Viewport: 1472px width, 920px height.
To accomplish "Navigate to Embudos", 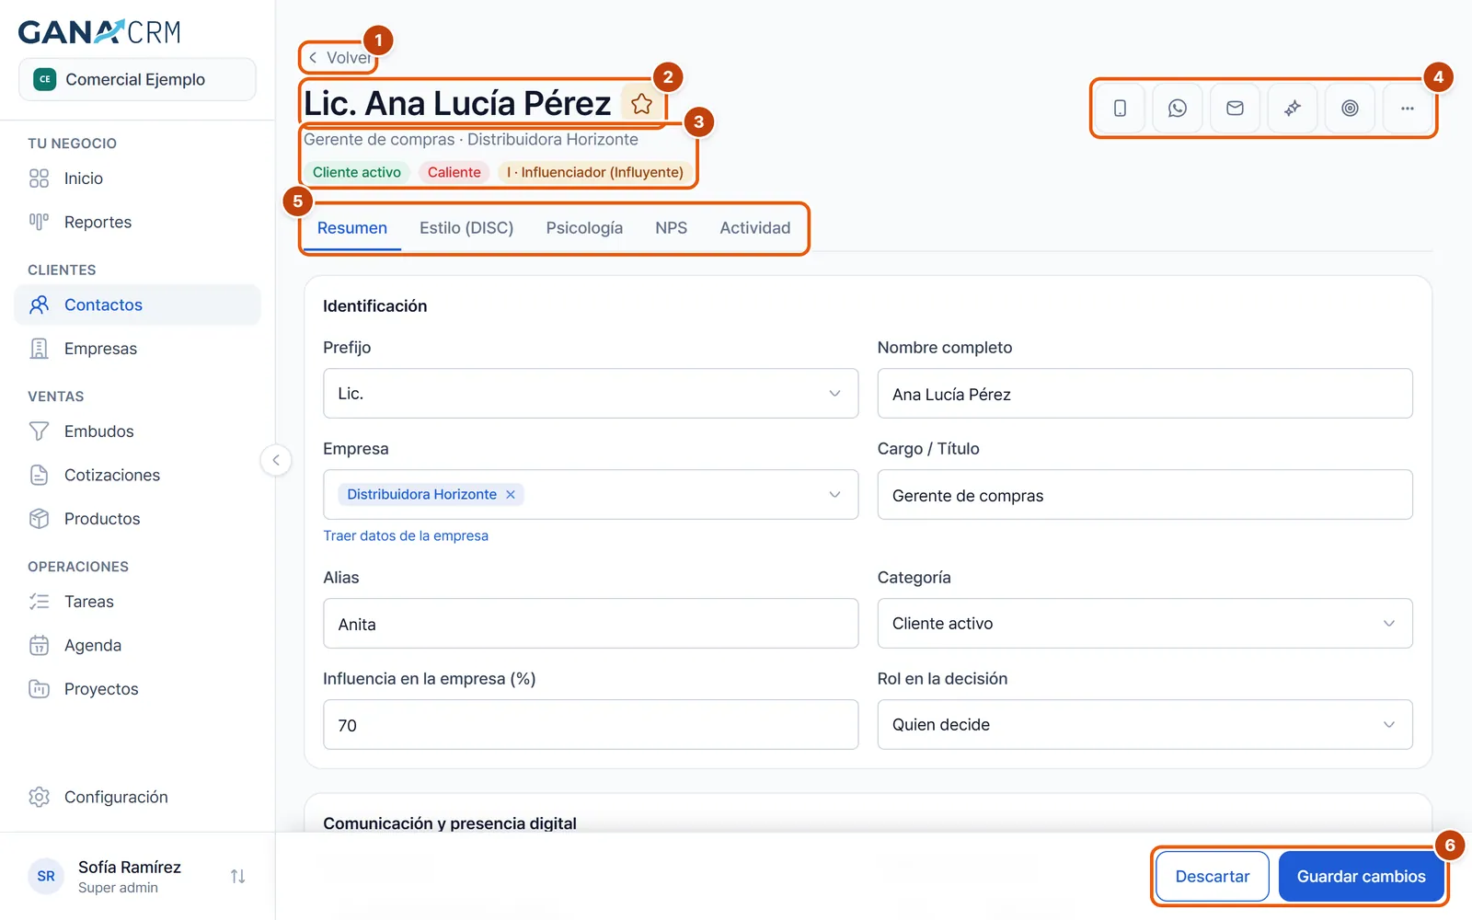I will (138, 431).
